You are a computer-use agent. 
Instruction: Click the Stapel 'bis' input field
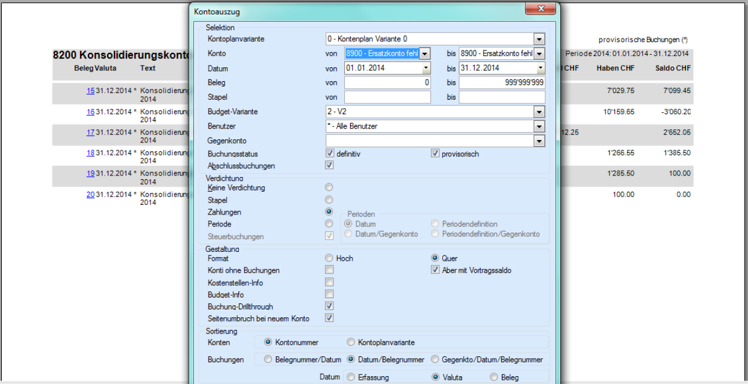click(501, 97)
